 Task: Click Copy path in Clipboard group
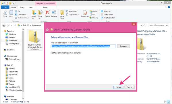20,14
